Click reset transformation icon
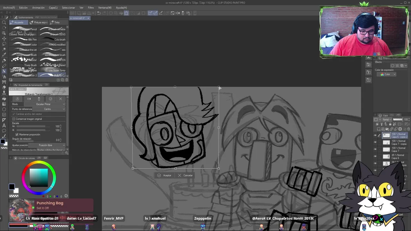The height and width of the screenshot is (231, 411). [17, 99]
